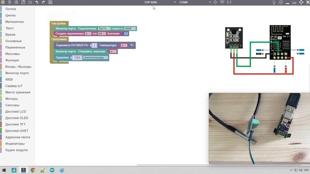This screenshot has height=174, width=310.
Task: Click the fifth toolbar icon before undo
Action: click(x=30, y=2)
